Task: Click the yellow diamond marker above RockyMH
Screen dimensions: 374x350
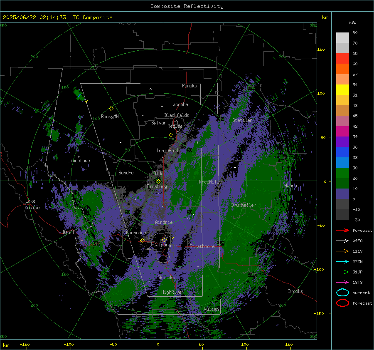Action: (x=111, y=109)
